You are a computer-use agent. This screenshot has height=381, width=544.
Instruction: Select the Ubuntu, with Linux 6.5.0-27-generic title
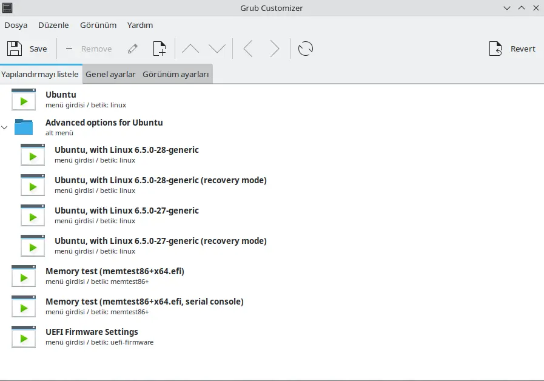pyautogui.click(x=127, y=211)
